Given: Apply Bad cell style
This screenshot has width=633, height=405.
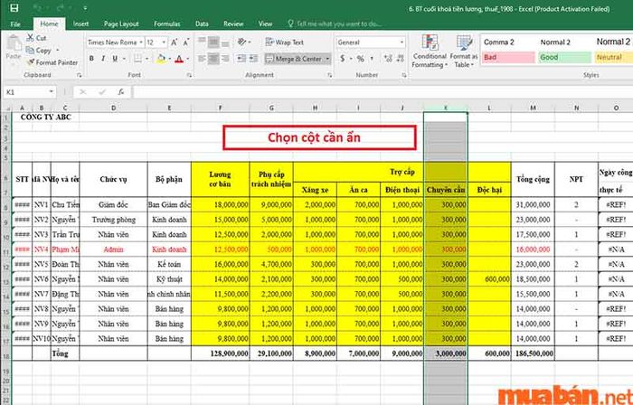Looking at the screenshot, I should (508, 57).
